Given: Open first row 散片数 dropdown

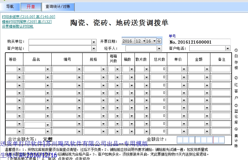Looking at the screenshot, I should (146, 69).
